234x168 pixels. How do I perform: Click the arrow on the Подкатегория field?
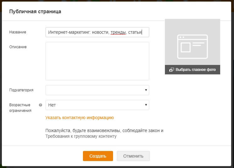pyautogui.click(x=146, y=90)
